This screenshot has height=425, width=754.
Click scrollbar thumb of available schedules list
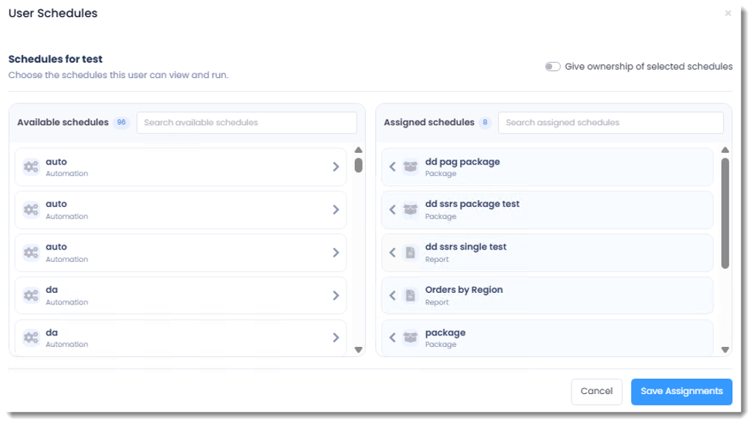(358, 165)
